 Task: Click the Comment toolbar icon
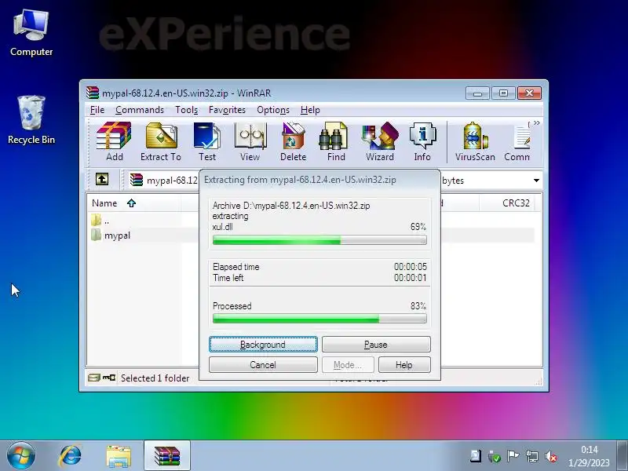(517, 141)
